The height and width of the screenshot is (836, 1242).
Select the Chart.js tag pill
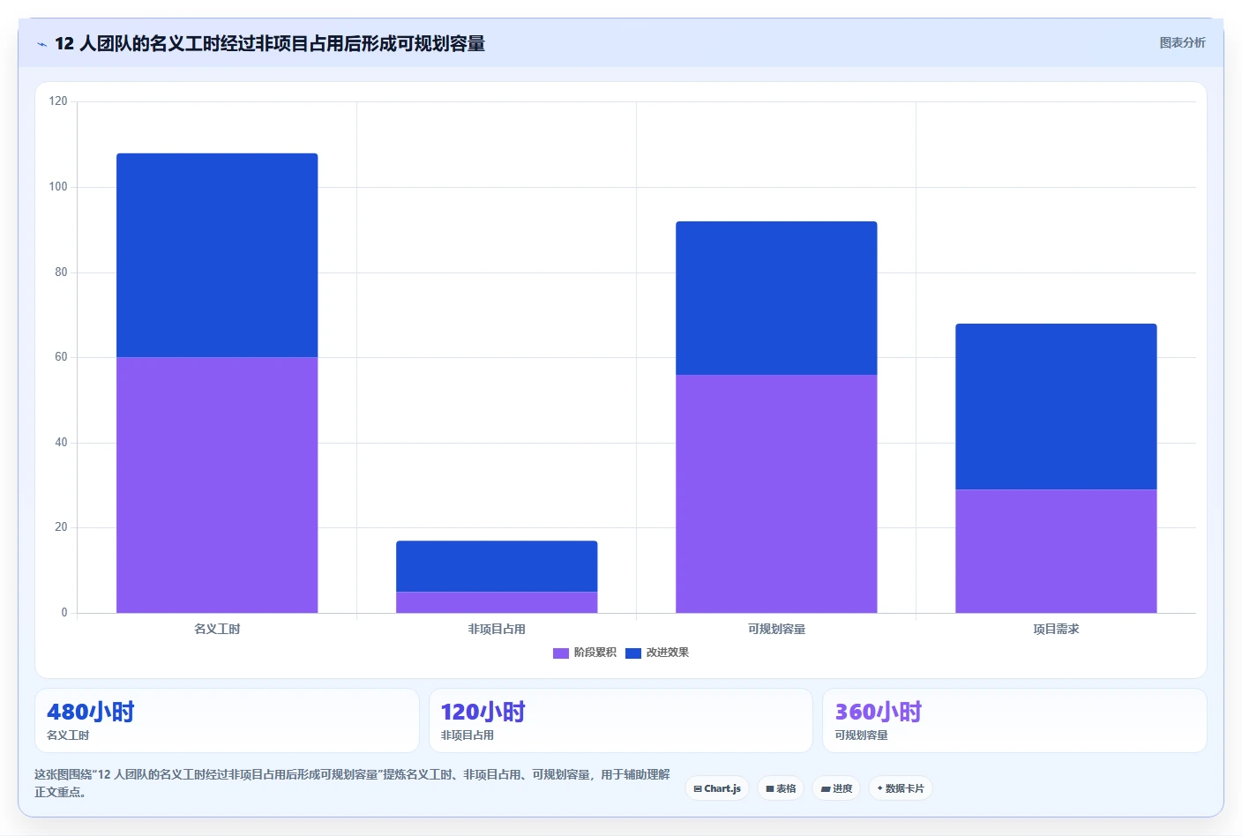tap(717, 788)
